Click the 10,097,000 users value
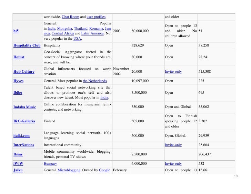Image resolution: width=251 pixels, height=194 pixels. coord(140,81)
